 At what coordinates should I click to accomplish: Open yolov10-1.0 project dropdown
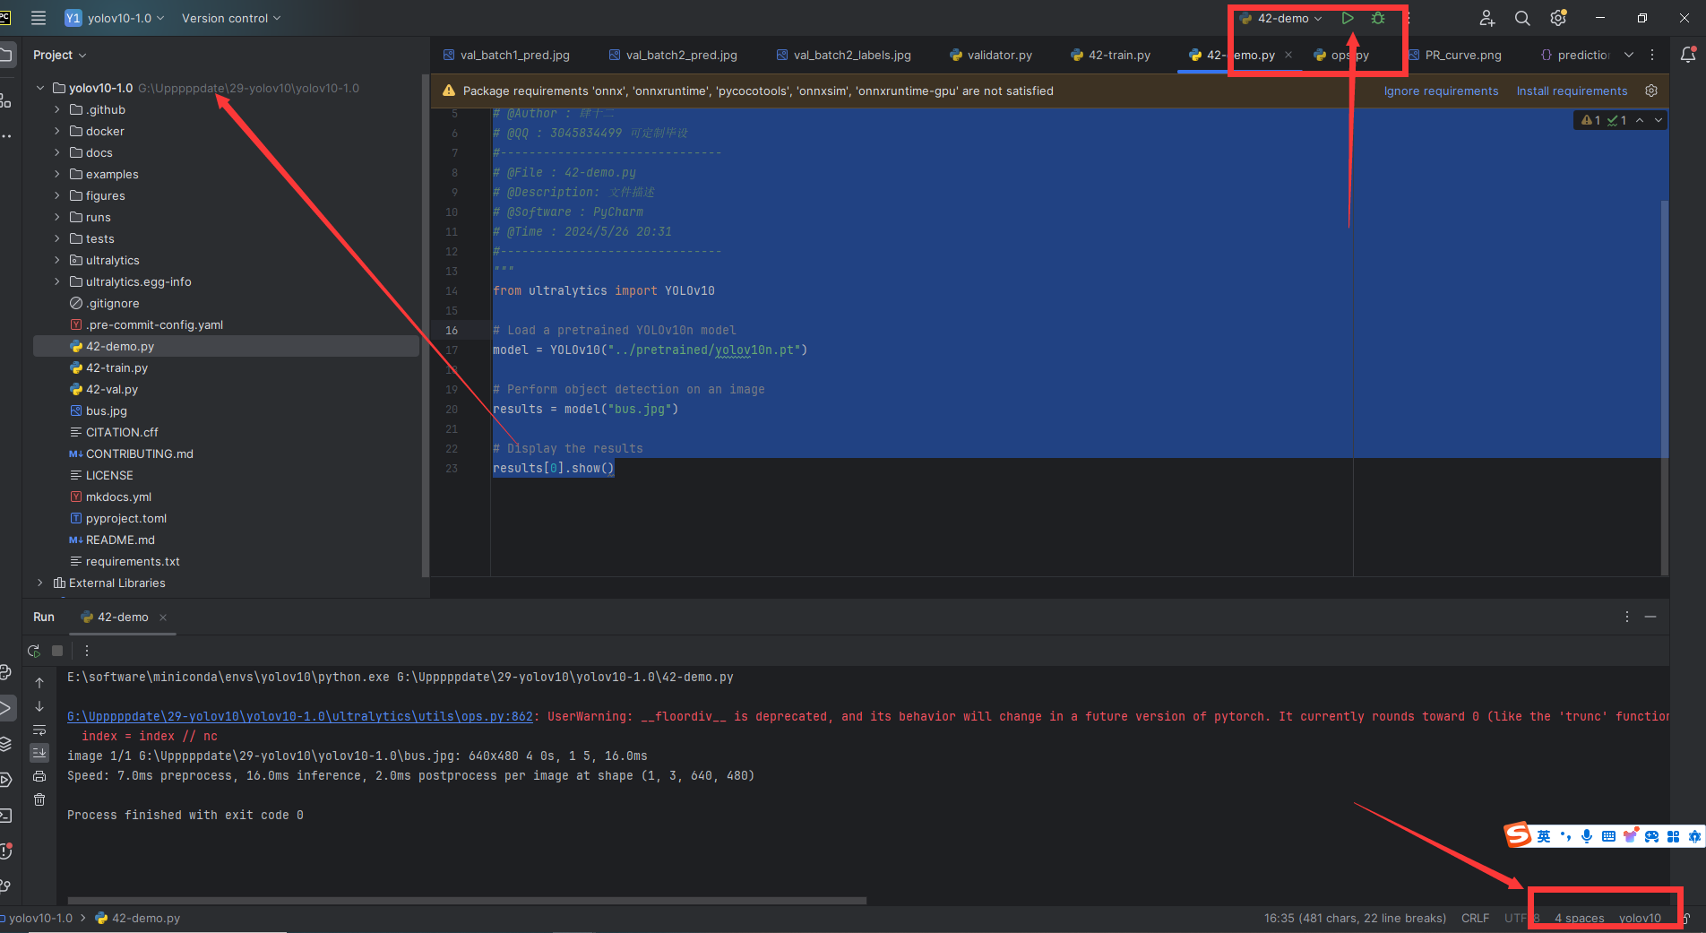tap(115, 18)
